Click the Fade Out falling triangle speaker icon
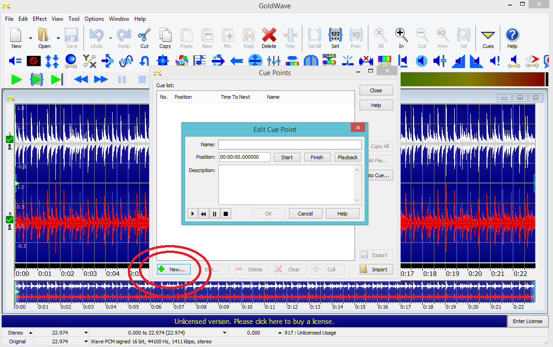 (x=476, y=61)
